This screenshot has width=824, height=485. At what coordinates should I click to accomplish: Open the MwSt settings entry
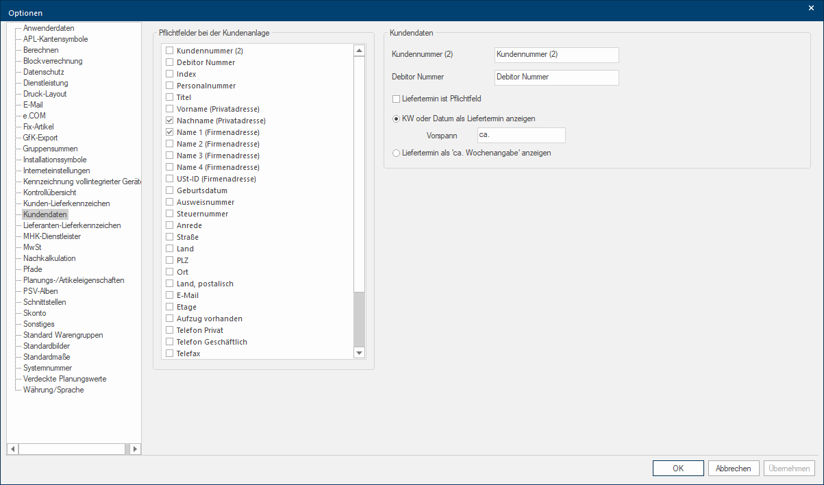click(x=32, y=247)
